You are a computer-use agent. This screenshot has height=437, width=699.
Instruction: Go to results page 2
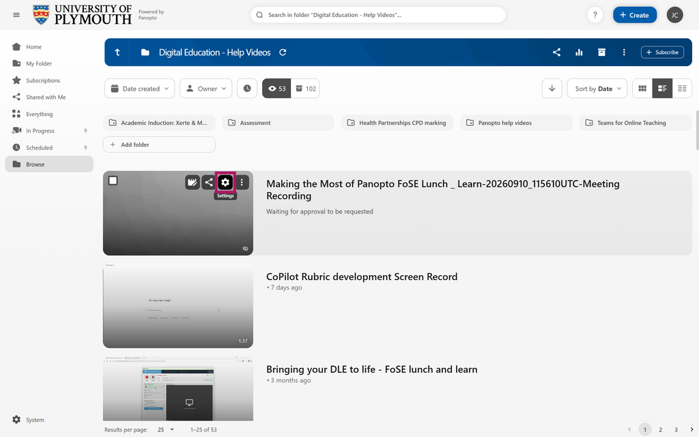pyautogui.click(x=660, y=429)
